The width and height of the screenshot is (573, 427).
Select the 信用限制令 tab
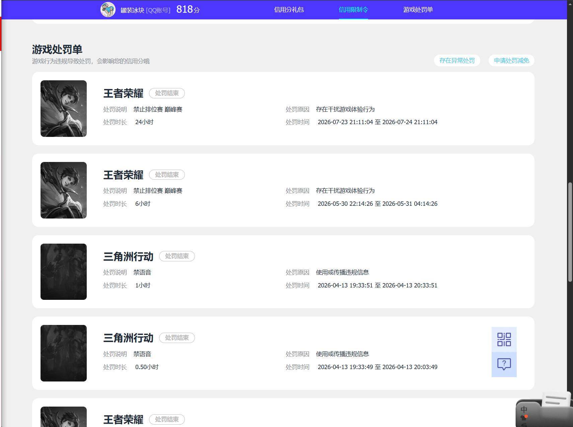pyautogui.click(x=353, y=10)
